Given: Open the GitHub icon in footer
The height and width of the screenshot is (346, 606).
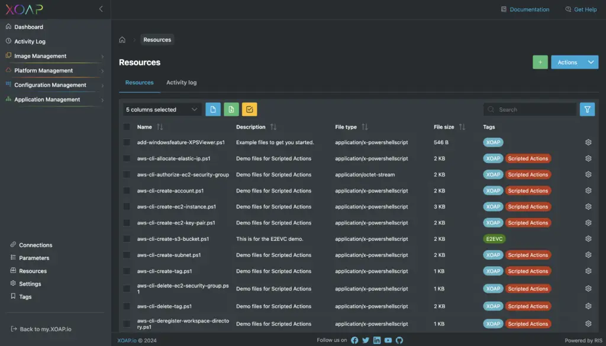Looking at the screenshot, I should click(399, 340).
